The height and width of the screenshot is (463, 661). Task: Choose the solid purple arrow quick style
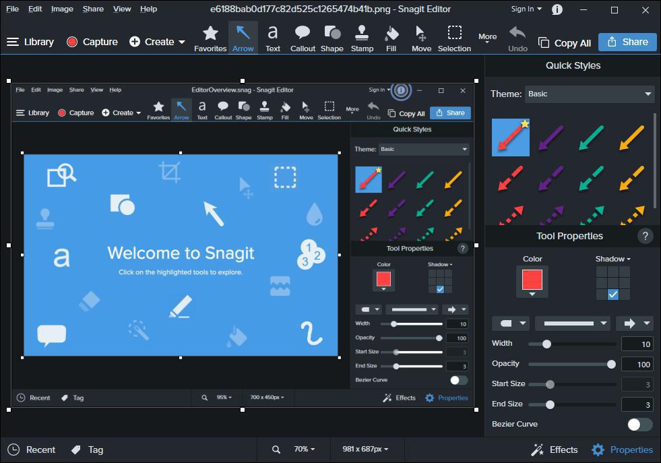click(551, 137)
